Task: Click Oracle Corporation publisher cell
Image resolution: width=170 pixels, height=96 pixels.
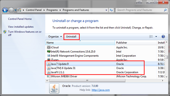Action: click(x=127, y=72)
